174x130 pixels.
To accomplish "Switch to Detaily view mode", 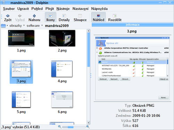I will 64,18.
